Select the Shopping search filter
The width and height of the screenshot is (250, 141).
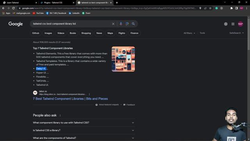point(86,33)
